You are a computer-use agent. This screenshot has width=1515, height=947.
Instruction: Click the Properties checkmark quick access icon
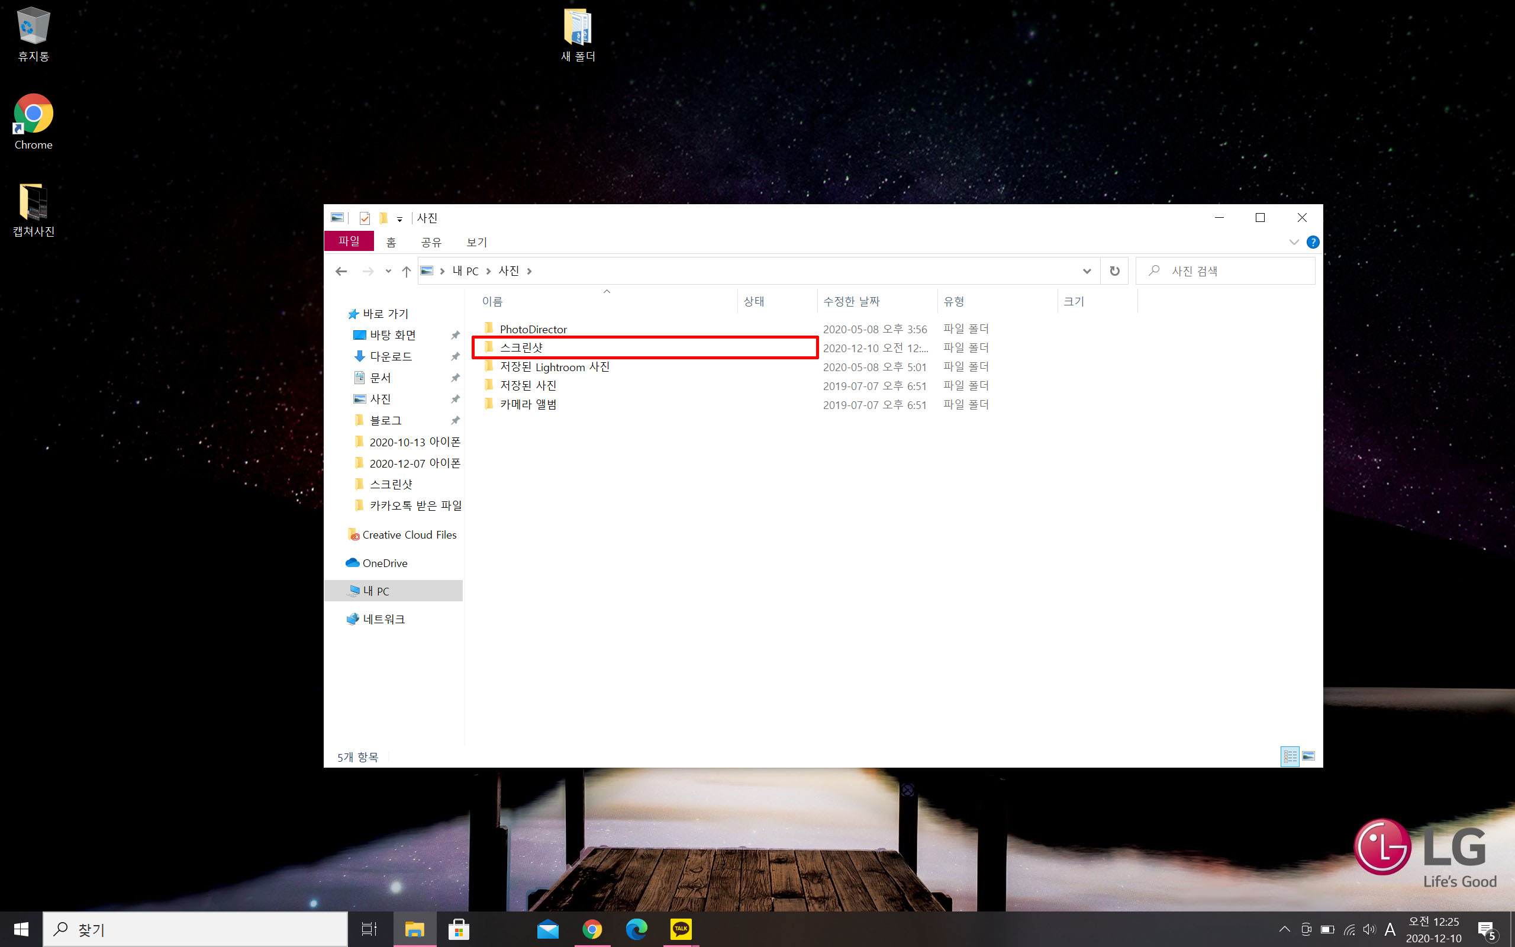(x=365, y=218)
